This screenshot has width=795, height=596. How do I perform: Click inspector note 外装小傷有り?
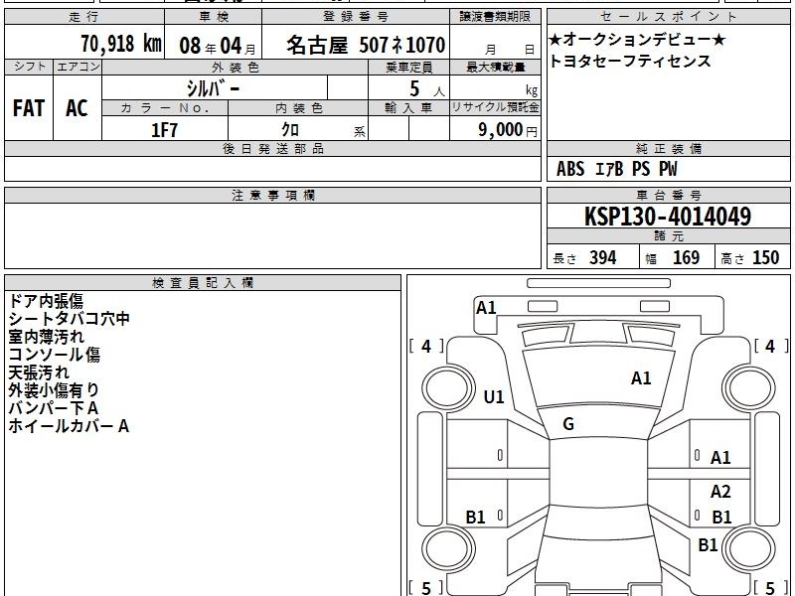coord(54,390)
